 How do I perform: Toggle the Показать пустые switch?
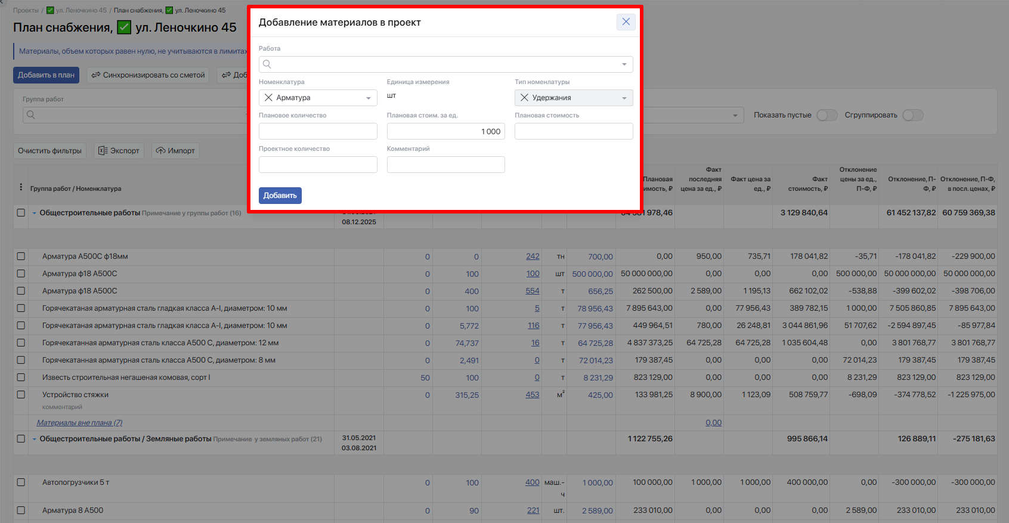tap(827, 115)
